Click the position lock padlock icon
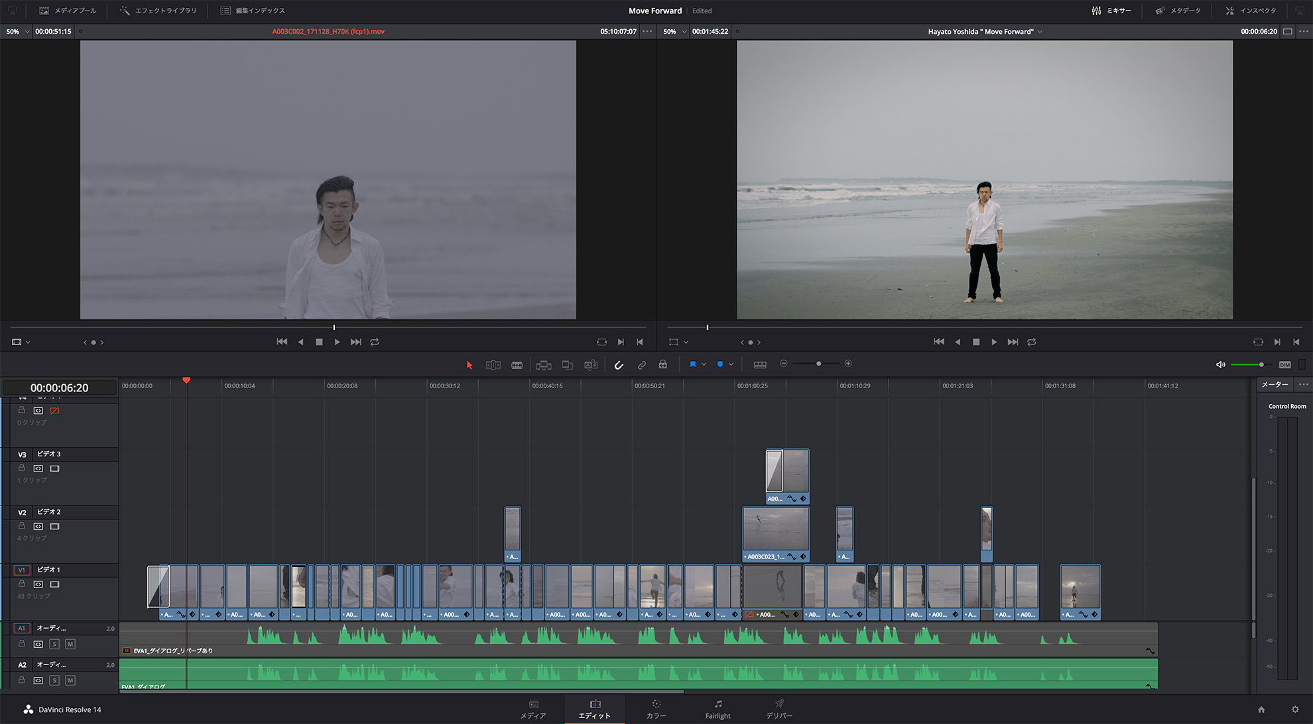The height and width of the screenshot is (724, 1313). (x=662, y=364)
